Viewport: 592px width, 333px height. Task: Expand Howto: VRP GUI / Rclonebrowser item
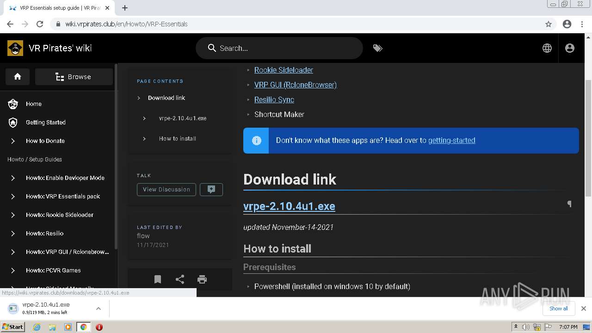pyautogui.click(x=13, y=252)
